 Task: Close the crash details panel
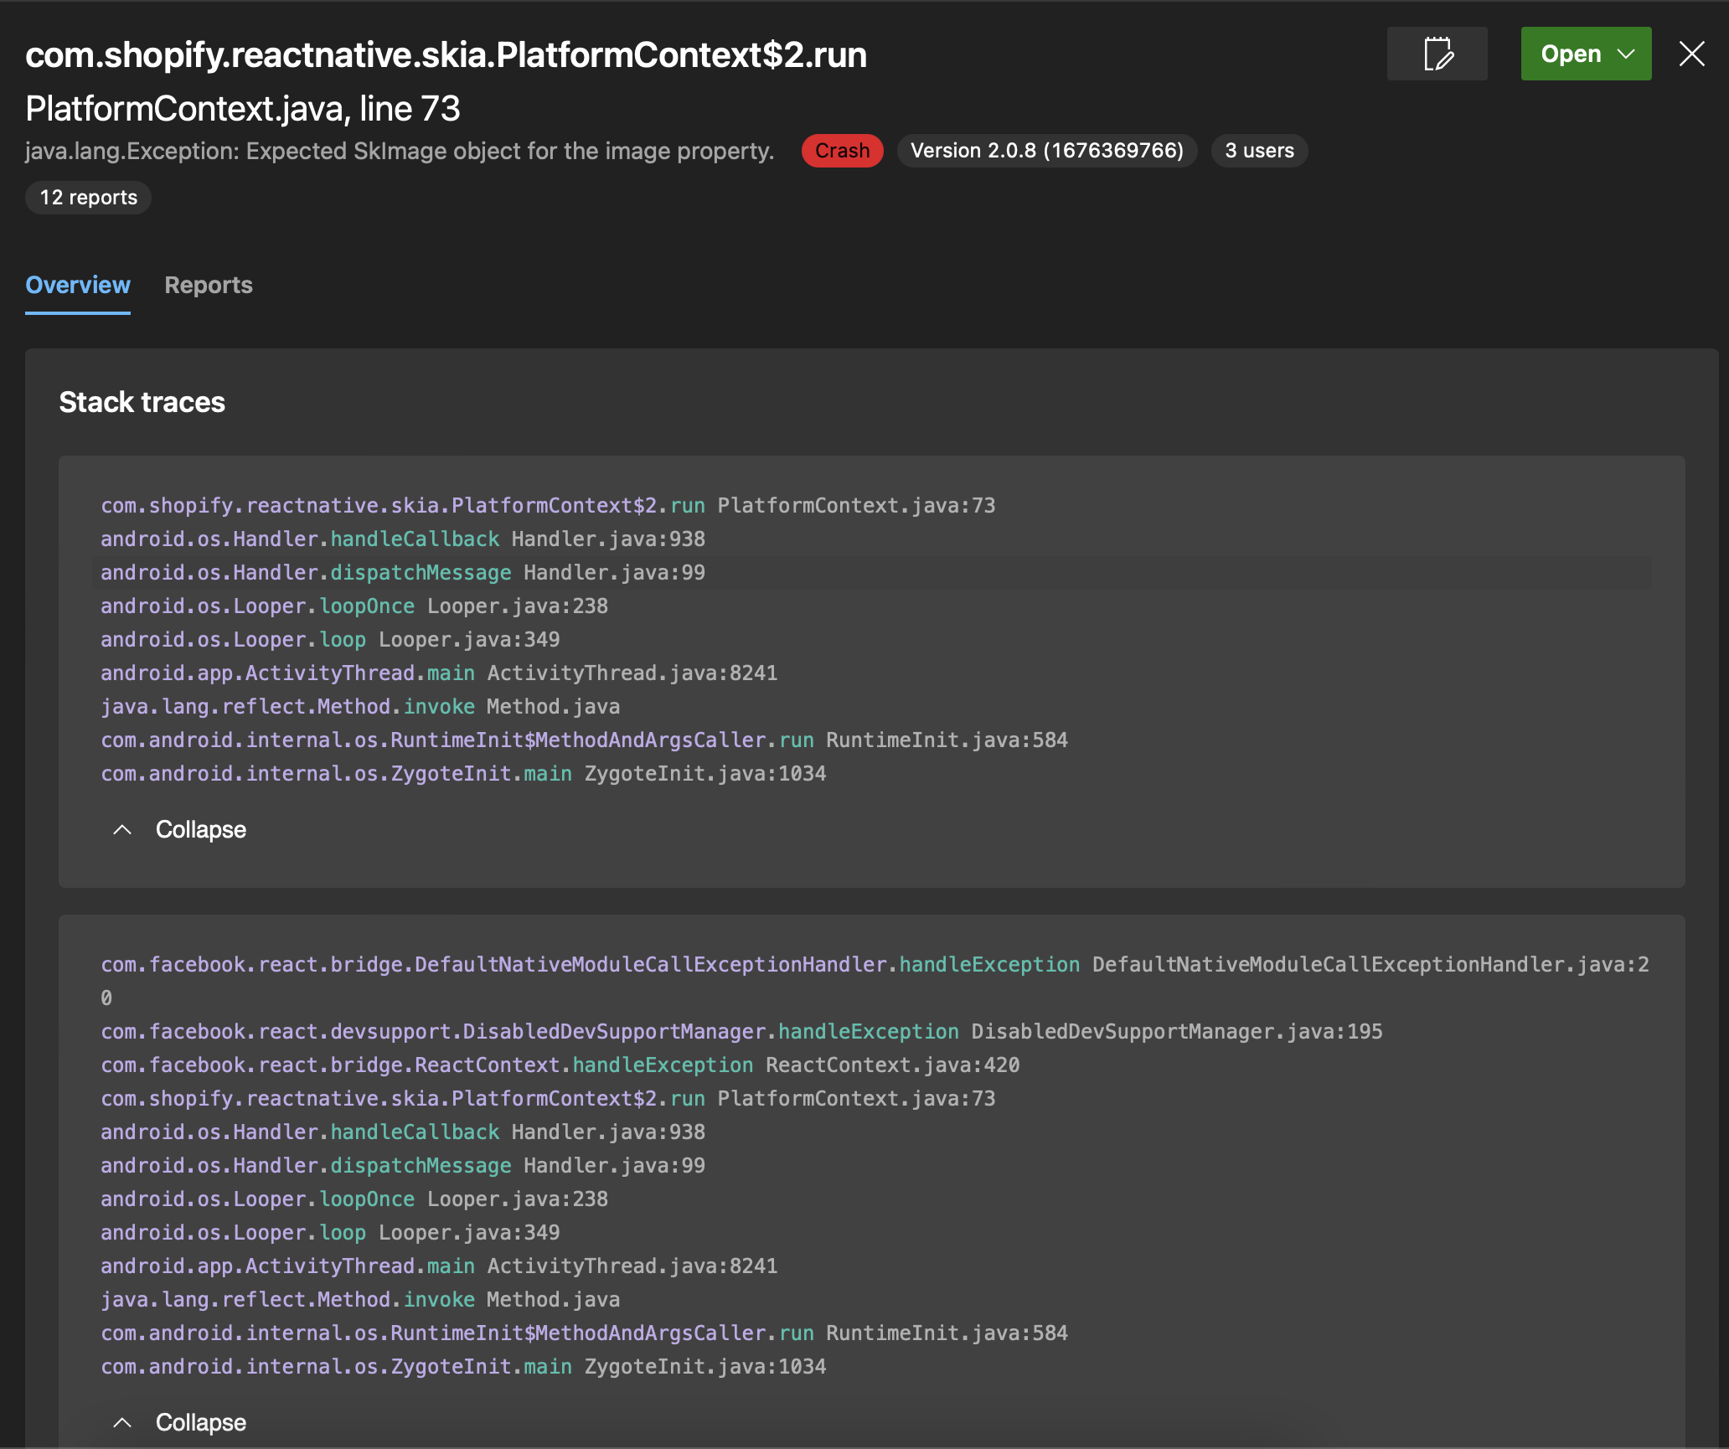point(1691,54)
